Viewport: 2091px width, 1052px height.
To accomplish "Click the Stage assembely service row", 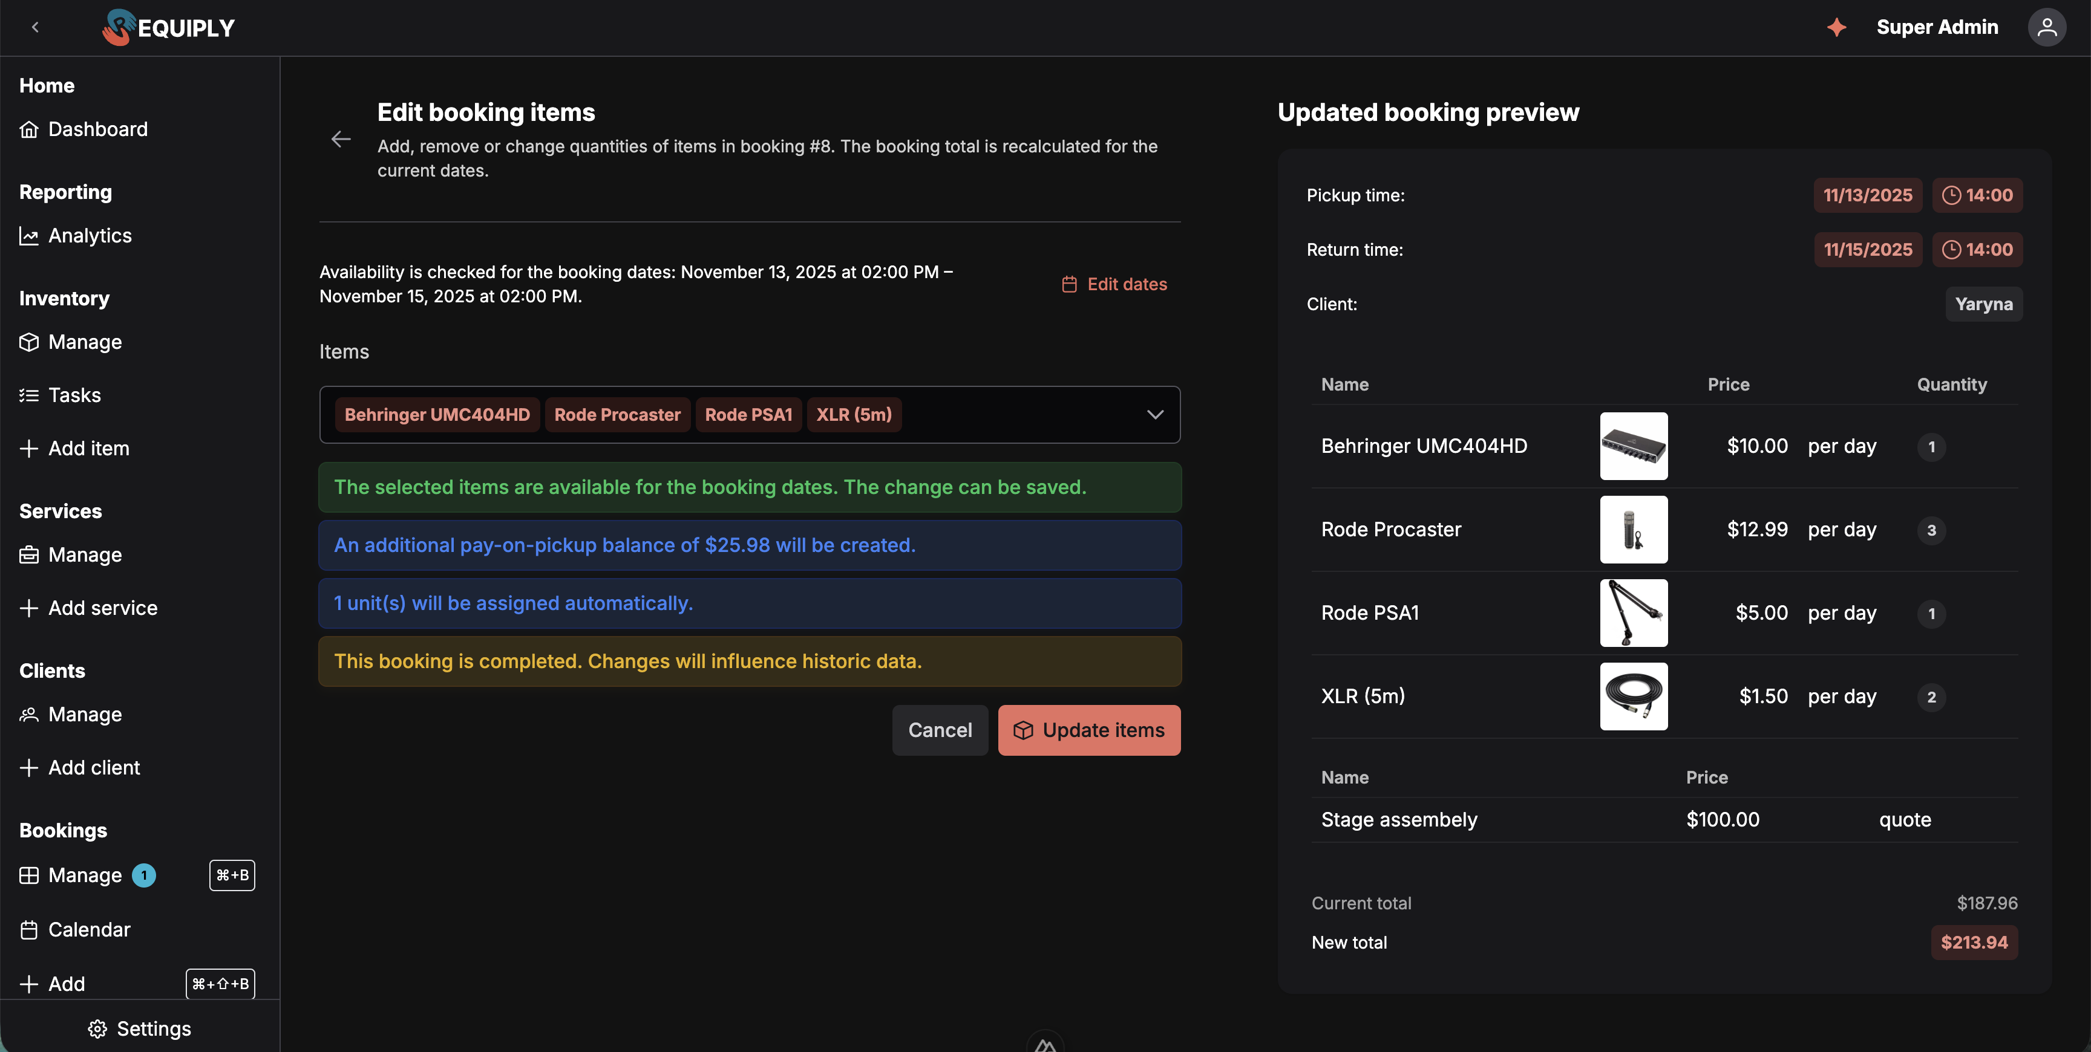I will click(x=1664, y=820).
